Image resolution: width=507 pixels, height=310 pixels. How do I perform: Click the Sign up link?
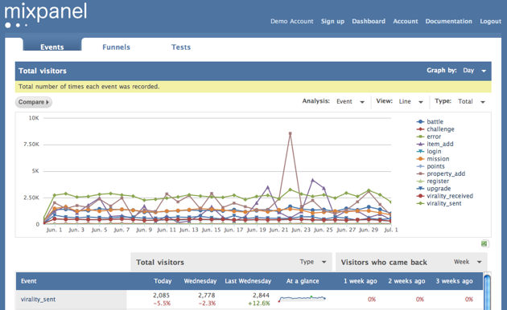click(332, 22)
